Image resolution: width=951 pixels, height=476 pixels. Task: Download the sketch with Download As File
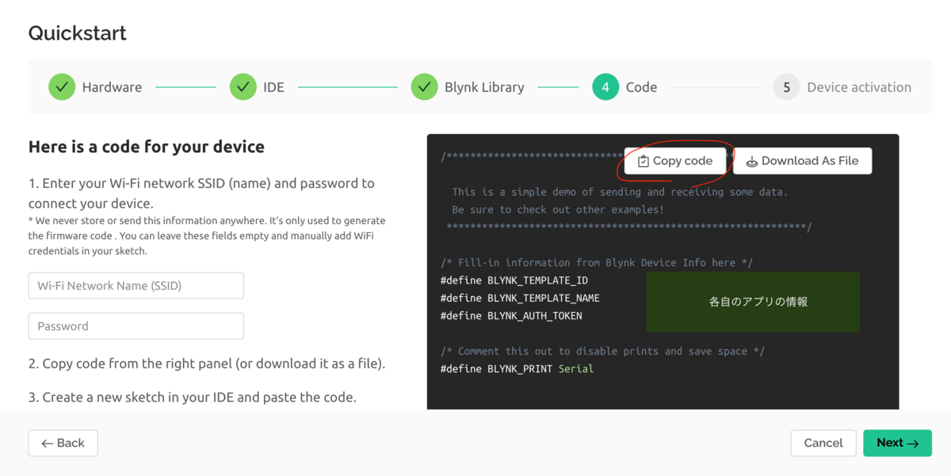(802, 161)
